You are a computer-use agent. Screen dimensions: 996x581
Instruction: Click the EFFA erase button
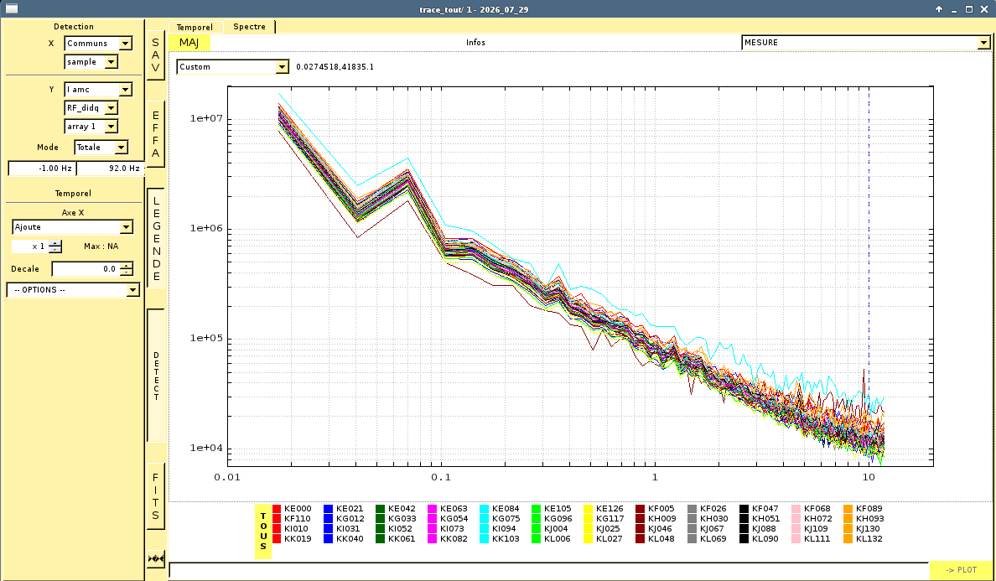(156, 134)
